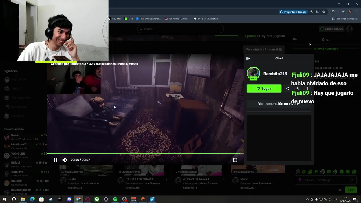361x203 pixels.
Task: Open Ver transmisión en vivo link
Action: click(x=279, y=104)
